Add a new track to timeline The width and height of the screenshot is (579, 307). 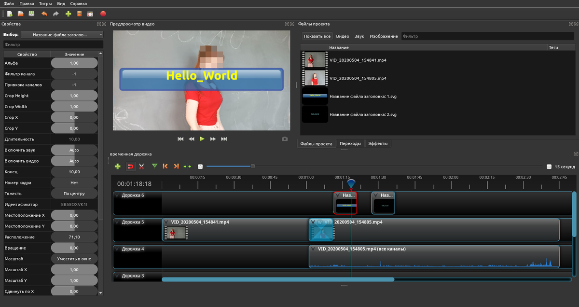point(117,166)
